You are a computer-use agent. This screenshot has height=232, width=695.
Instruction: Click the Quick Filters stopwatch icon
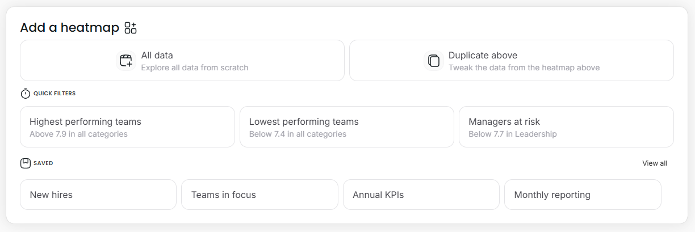pos(25,94)
